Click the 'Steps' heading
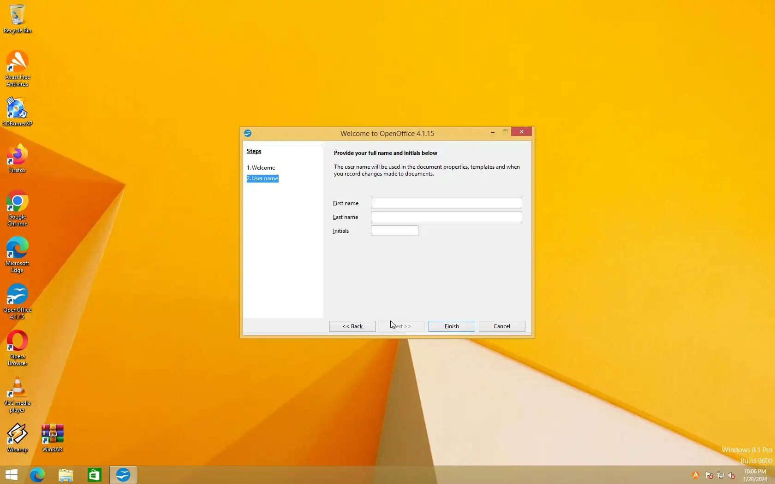The width and height of the screenshot is (775, 484). click(254, 151)
